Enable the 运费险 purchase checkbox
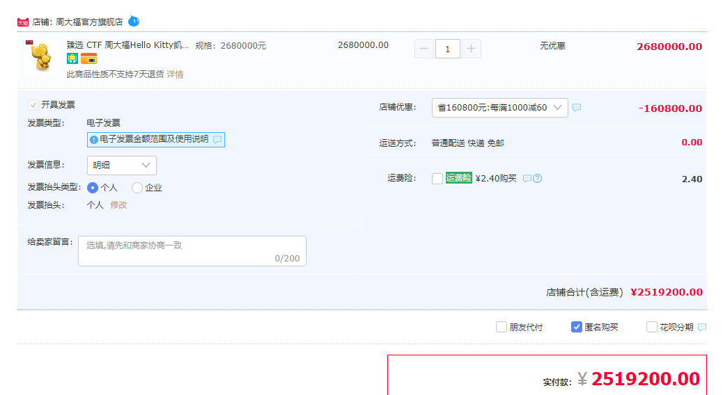The image size is (723, 395). [437, 179]
